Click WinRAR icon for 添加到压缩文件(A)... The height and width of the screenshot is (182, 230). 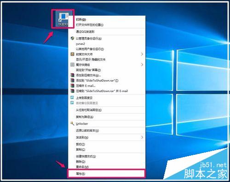[72, 75]
